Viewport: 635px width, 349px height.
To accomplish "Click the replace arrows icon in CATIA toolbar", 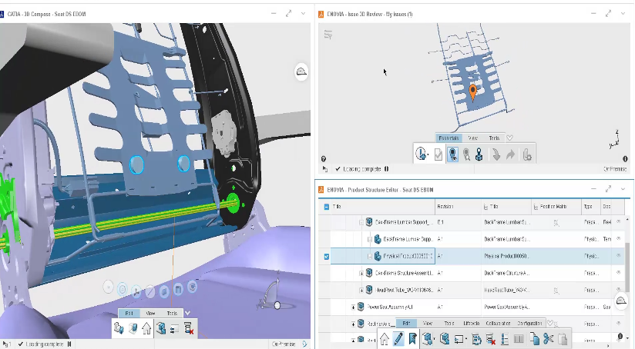I will (x=174, y=329).
